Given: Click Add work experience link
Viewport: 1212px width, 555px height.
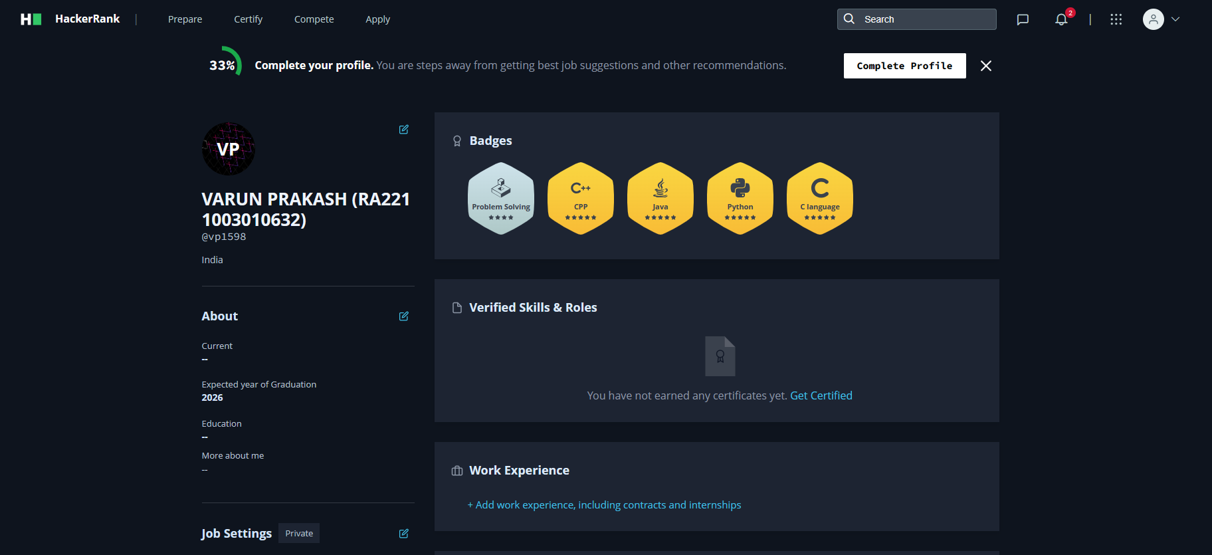Looking at the screenshot, I should click(604, 505).
